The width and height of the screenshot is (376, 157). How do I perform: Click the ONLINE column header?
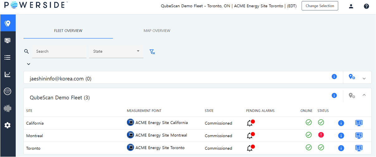(306, 111)
